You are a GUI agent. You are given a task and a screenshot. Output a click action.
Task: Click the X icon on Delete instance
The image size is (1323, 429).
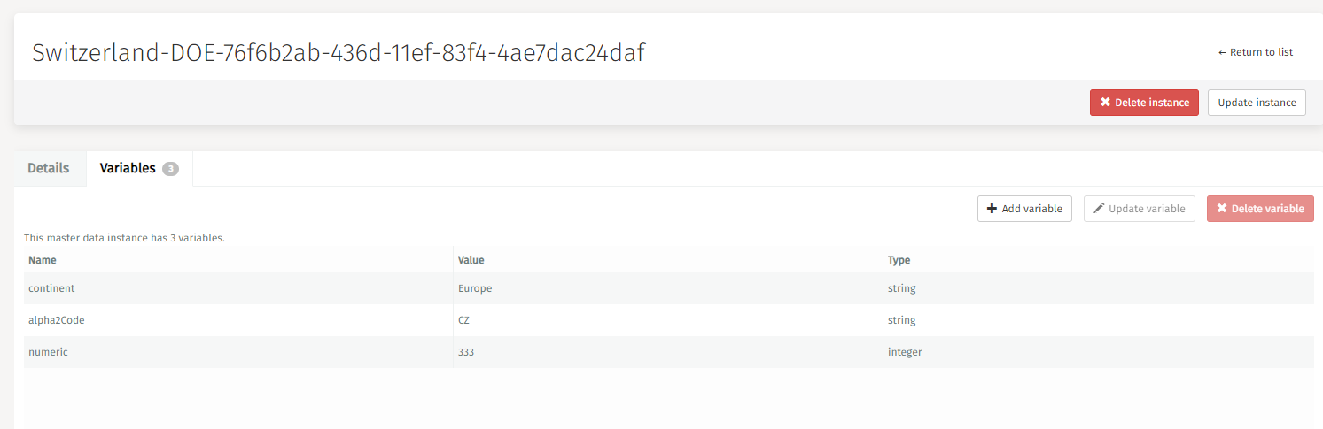[x=1105, y=103]
